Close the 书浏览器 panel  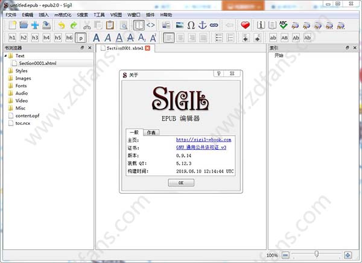pos(90,48)
